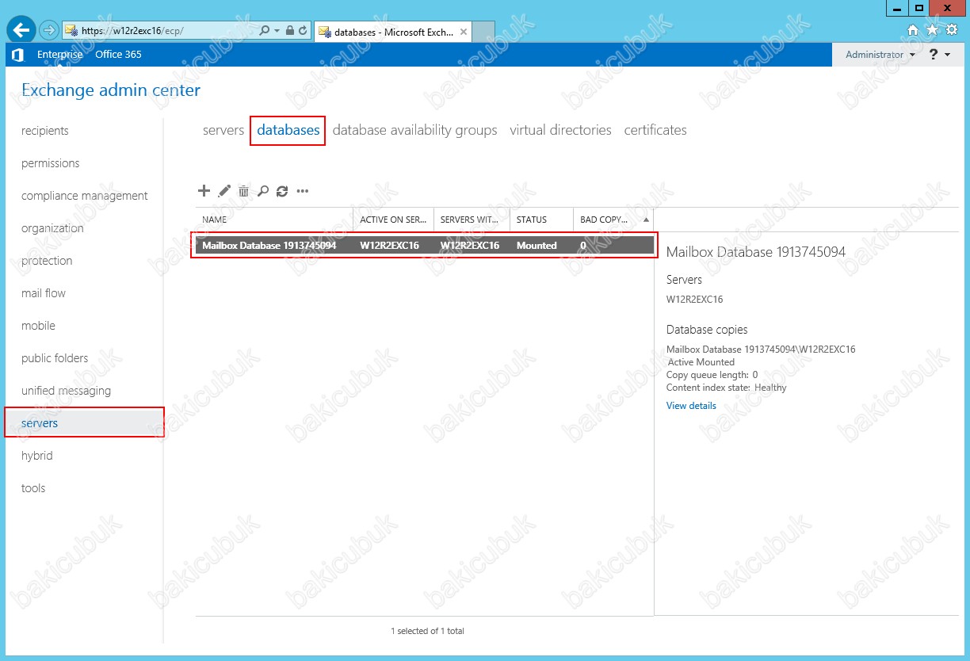Image resolution: width=970 pixels, height=661 pixels.
Task: Open protection section
Action: (47, 261)
